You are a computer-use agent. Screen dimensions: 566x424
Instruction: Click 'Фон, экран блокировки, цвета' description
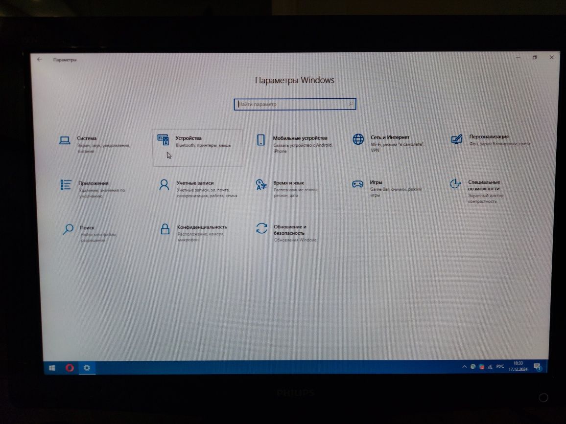coord(499,143)
